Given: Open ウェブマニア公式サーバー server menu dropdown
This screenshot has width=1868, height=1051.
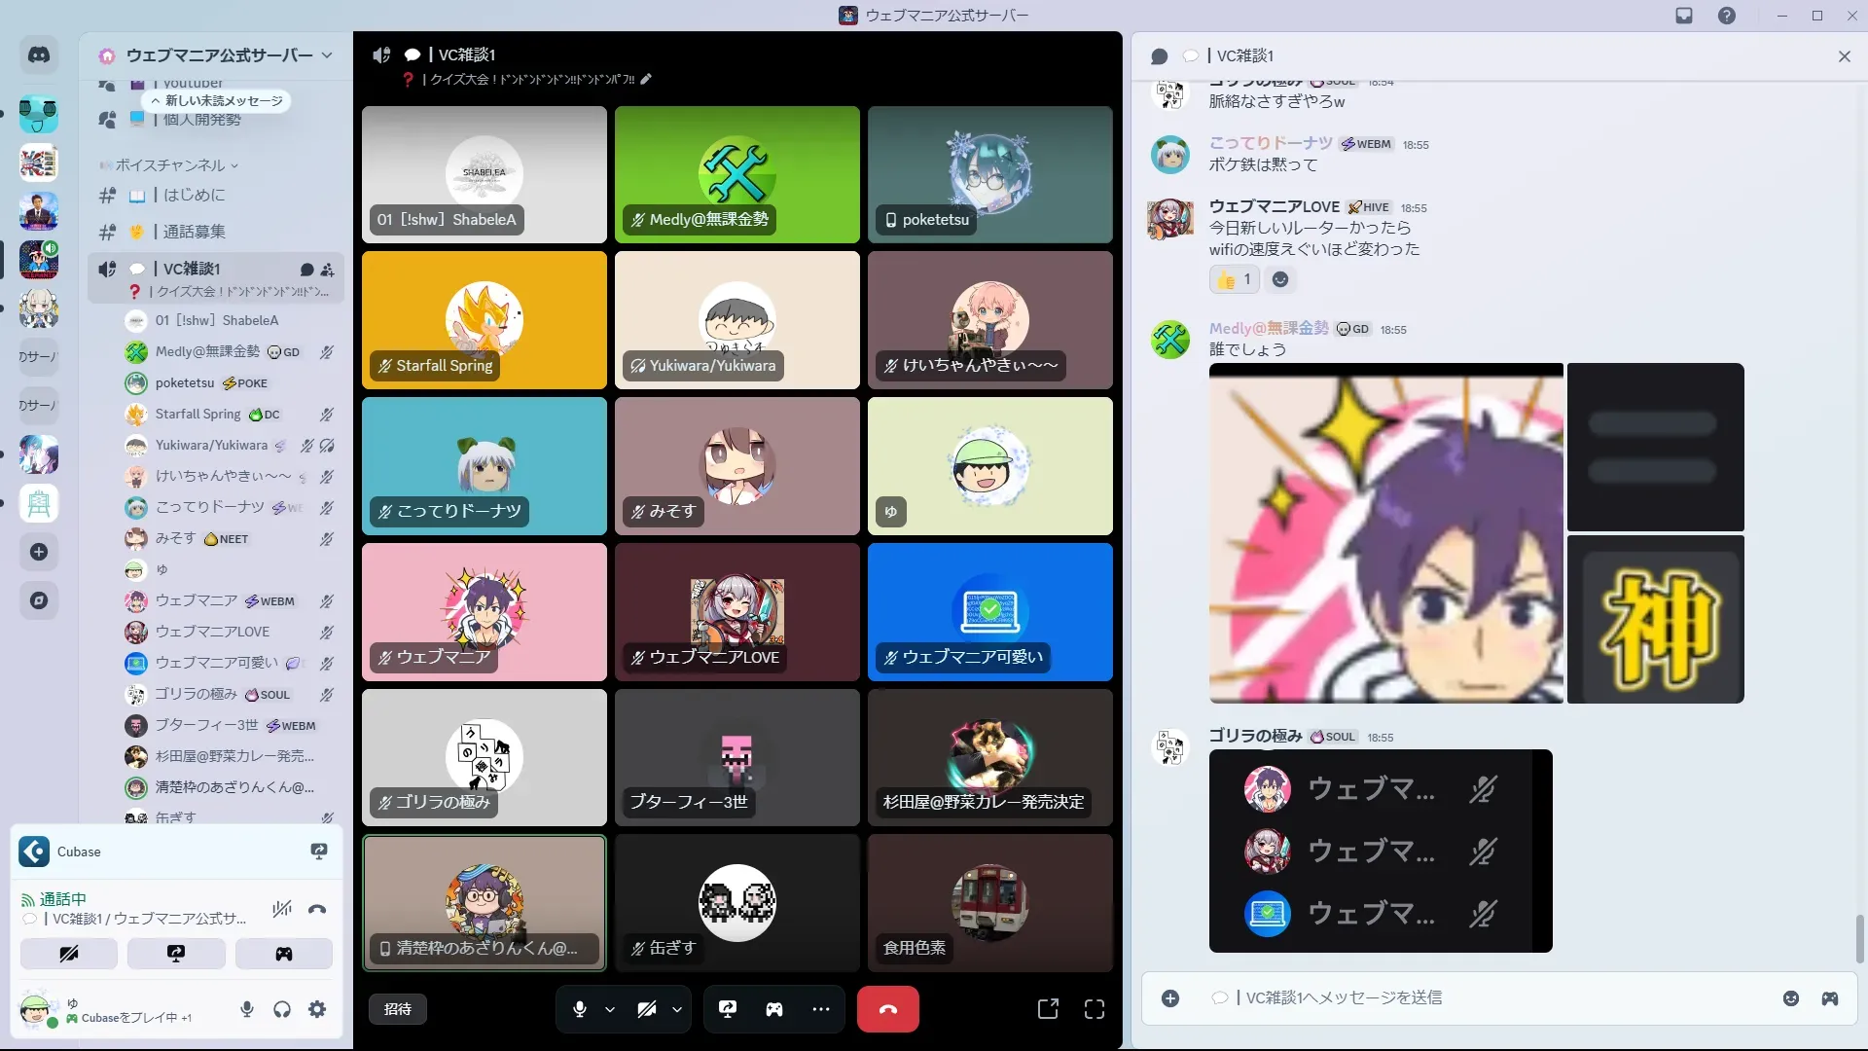Looking at the screenshot, I should tap(326, 55).
